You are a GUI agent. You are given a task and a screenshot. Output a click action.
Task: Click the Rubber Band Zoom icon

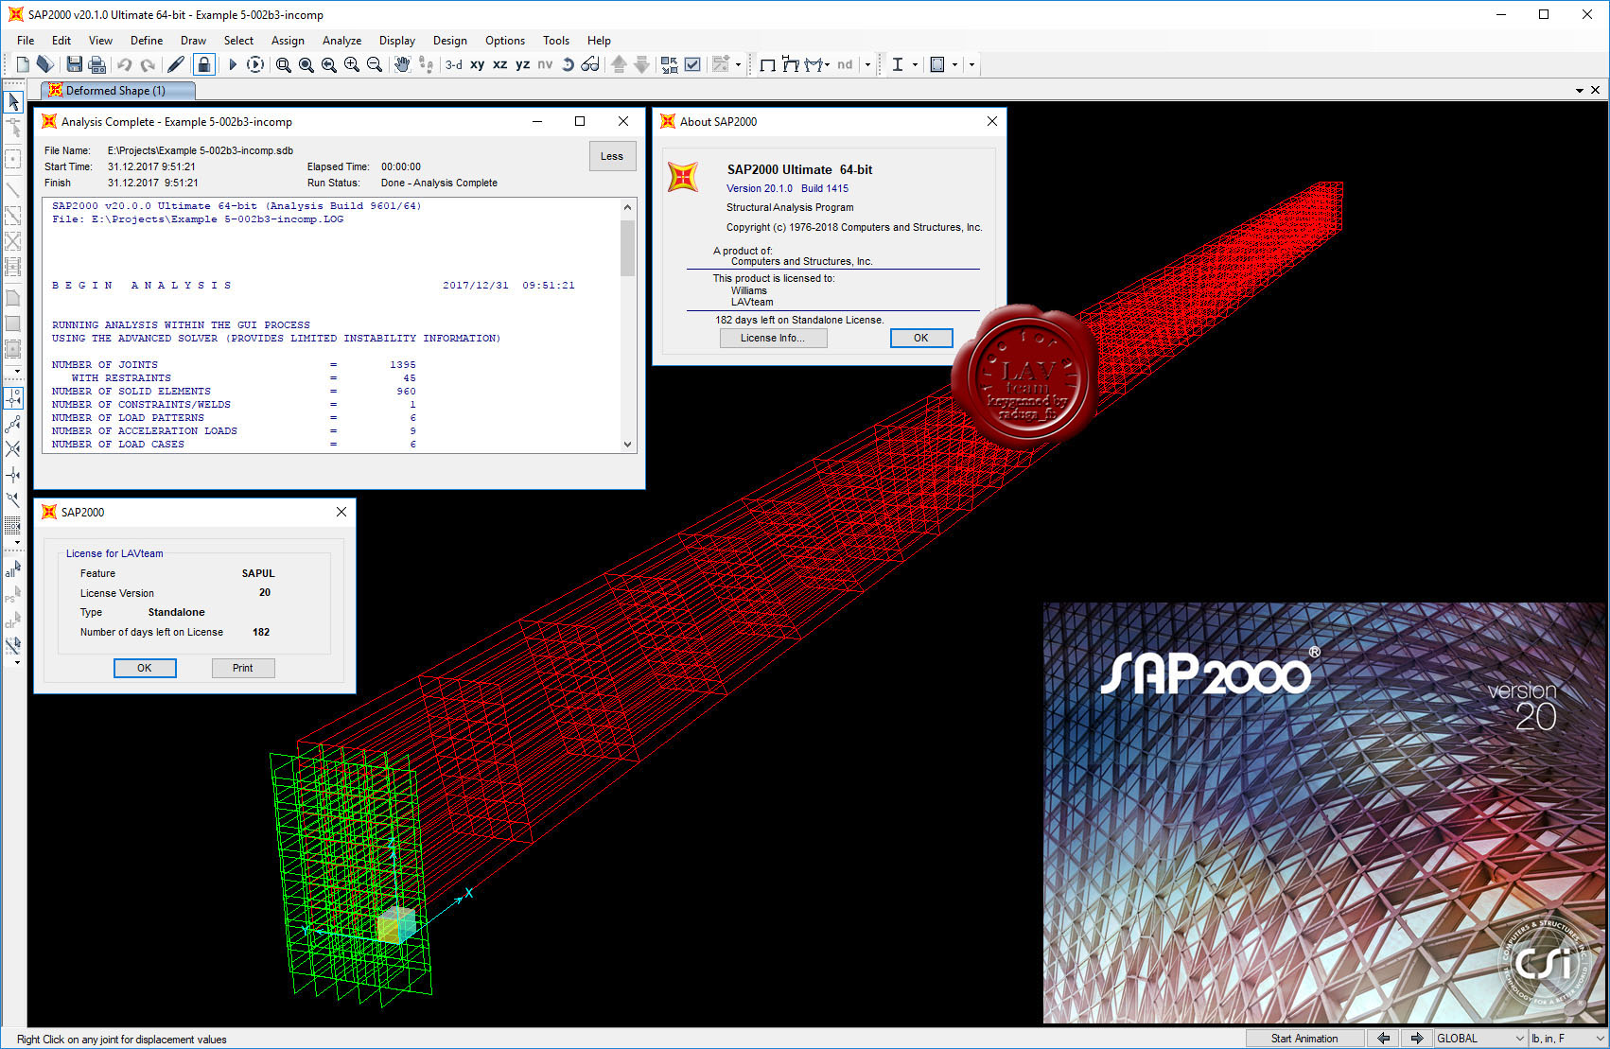(283, 64)
